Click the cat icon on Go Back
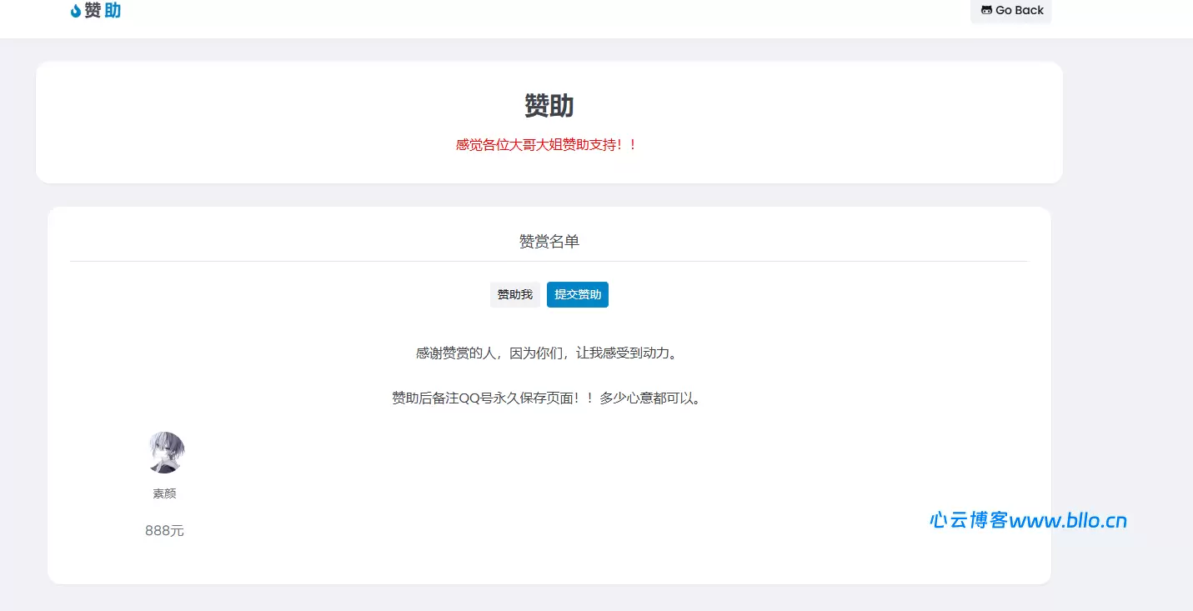This screenshot has height=611, width=1193. (986, 11)
